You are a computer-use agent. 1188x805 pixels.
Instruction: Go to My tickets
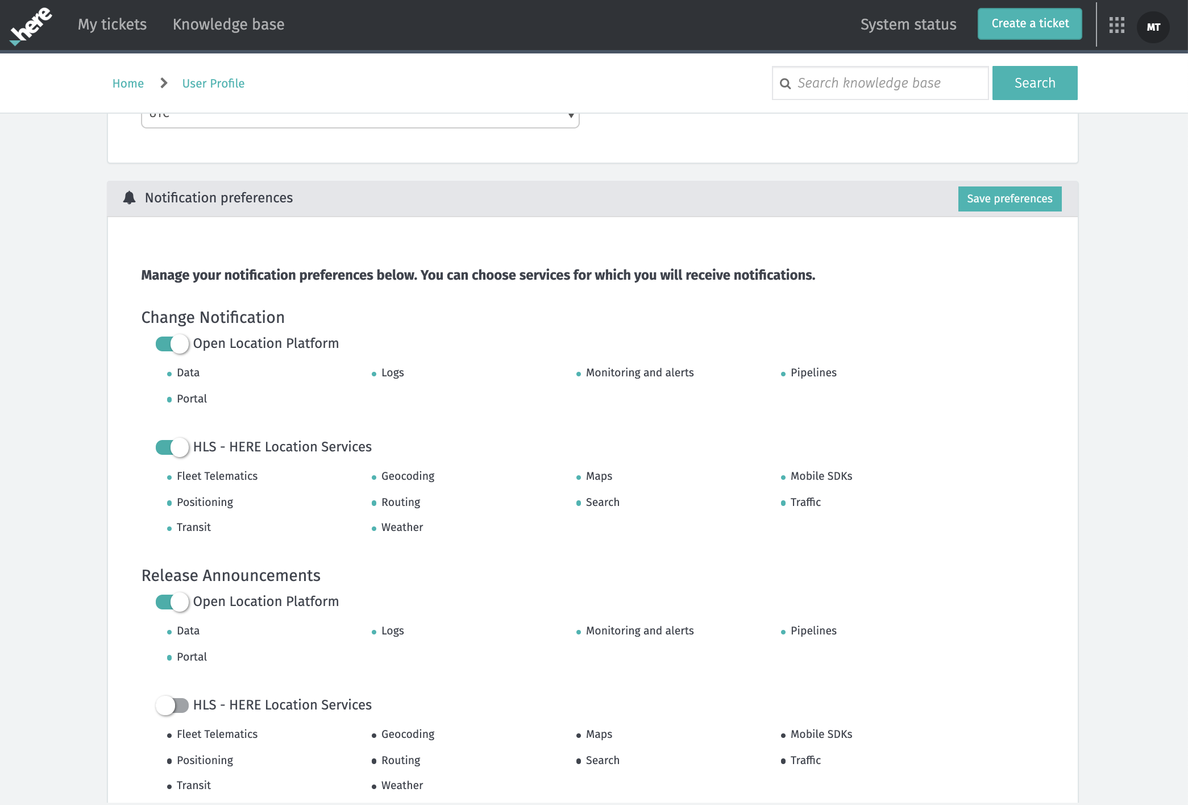point(112,24)
